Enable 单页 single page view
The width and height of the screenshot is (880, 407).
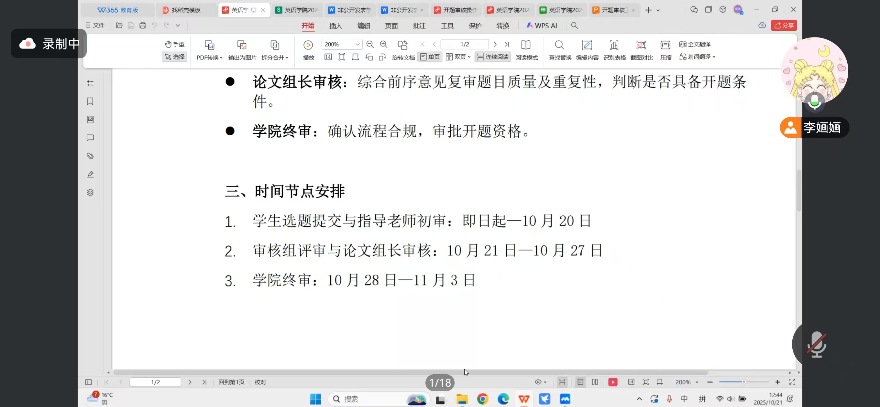point(430,57)
